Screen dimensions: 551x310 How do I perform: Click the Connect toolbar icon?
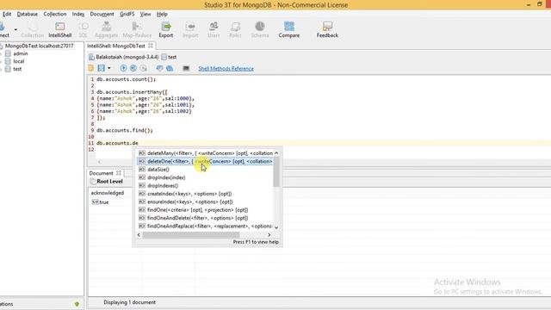(x=3, y=29)
